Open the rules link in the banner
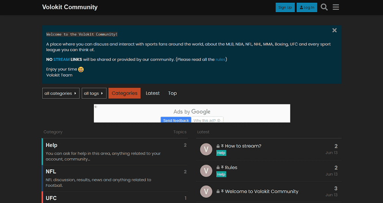 [x=220, y=60]
